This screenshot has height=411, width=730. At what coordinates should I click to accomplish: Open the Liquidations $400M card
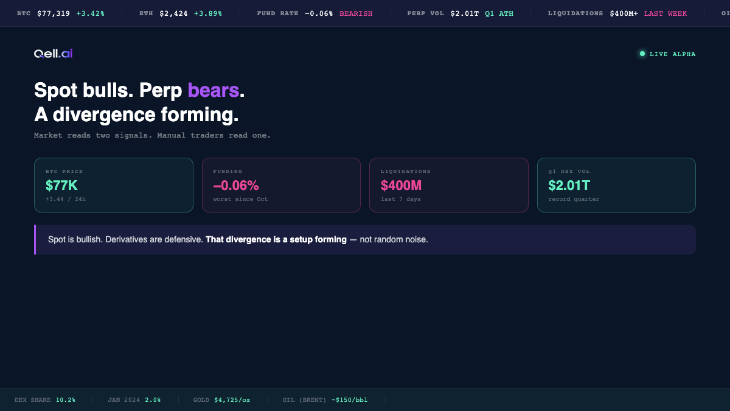pos(448,185)
